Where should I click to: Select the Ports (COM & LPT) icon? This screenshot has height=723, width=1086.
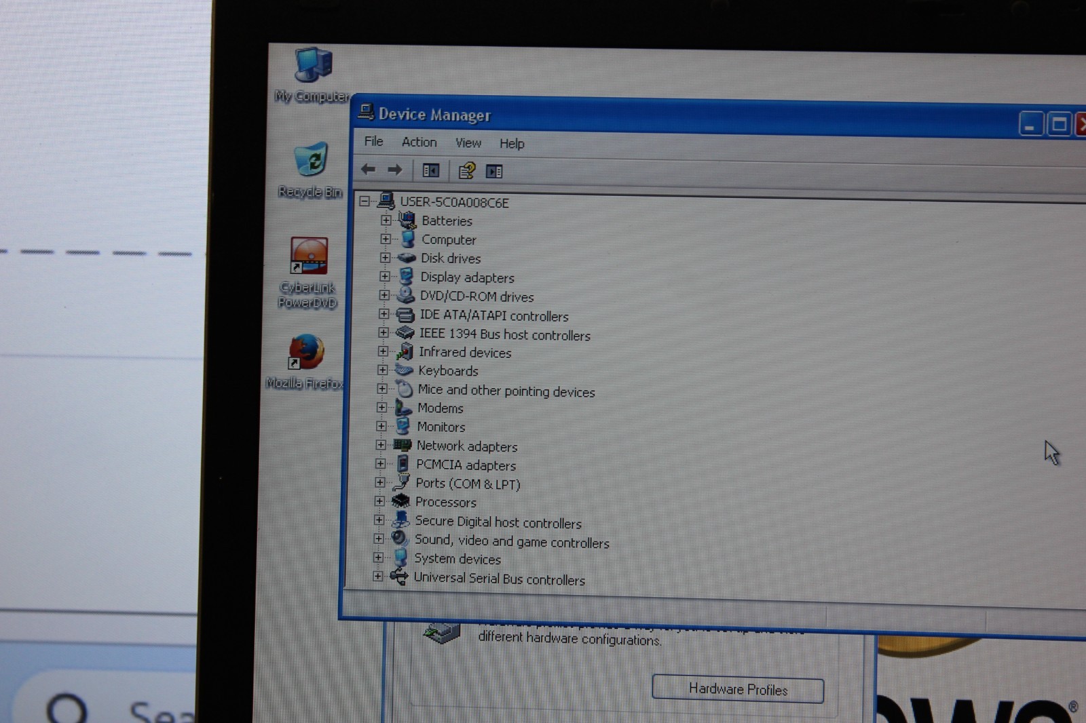[401, 482]
